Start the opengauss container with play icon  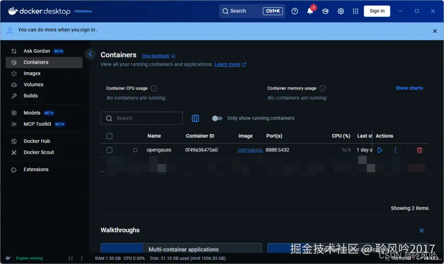click(x=380, y=150)
